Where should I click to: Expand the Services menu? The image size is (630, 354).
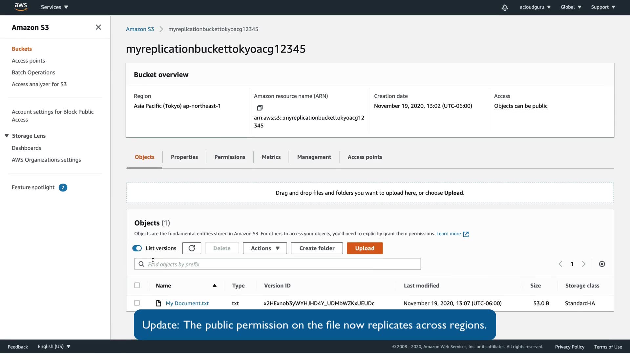pyautogui.click(x=54, y=7)
